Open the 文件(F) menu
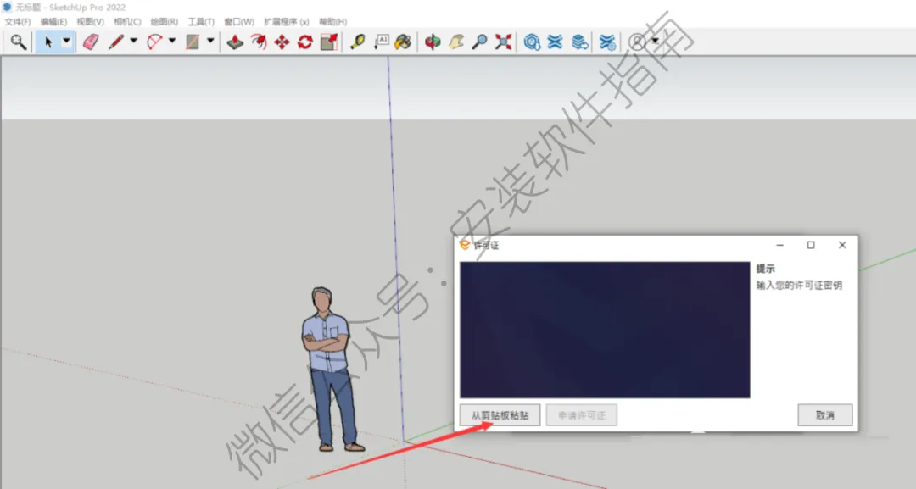Viewport: 916px width, 489px height. [x=18, y=21]
